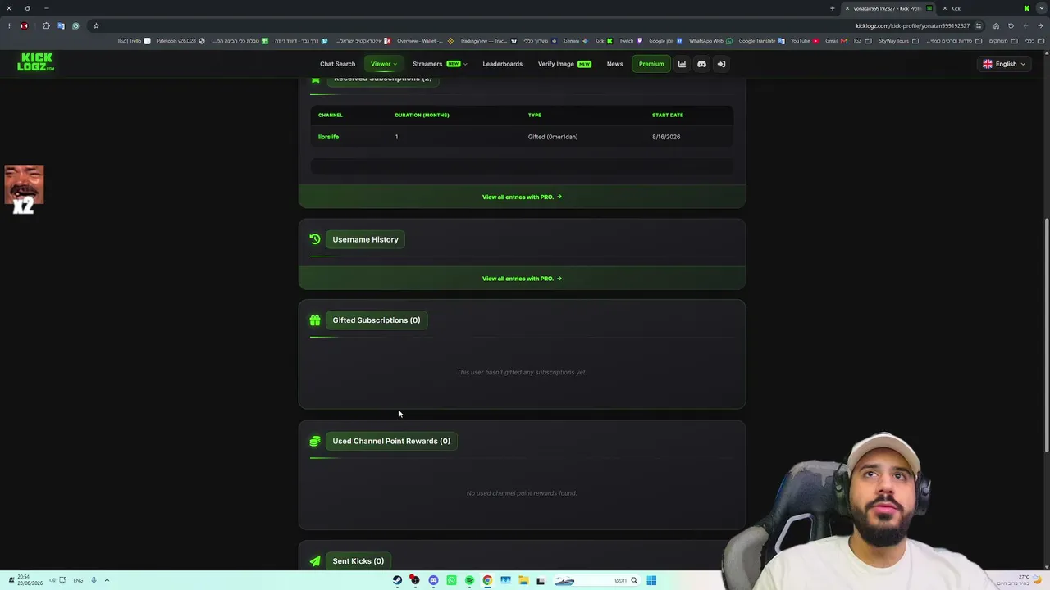Expand the Streamers dropdown menu
Viewport: 1050px width, 590px height.
coord(440,64)
